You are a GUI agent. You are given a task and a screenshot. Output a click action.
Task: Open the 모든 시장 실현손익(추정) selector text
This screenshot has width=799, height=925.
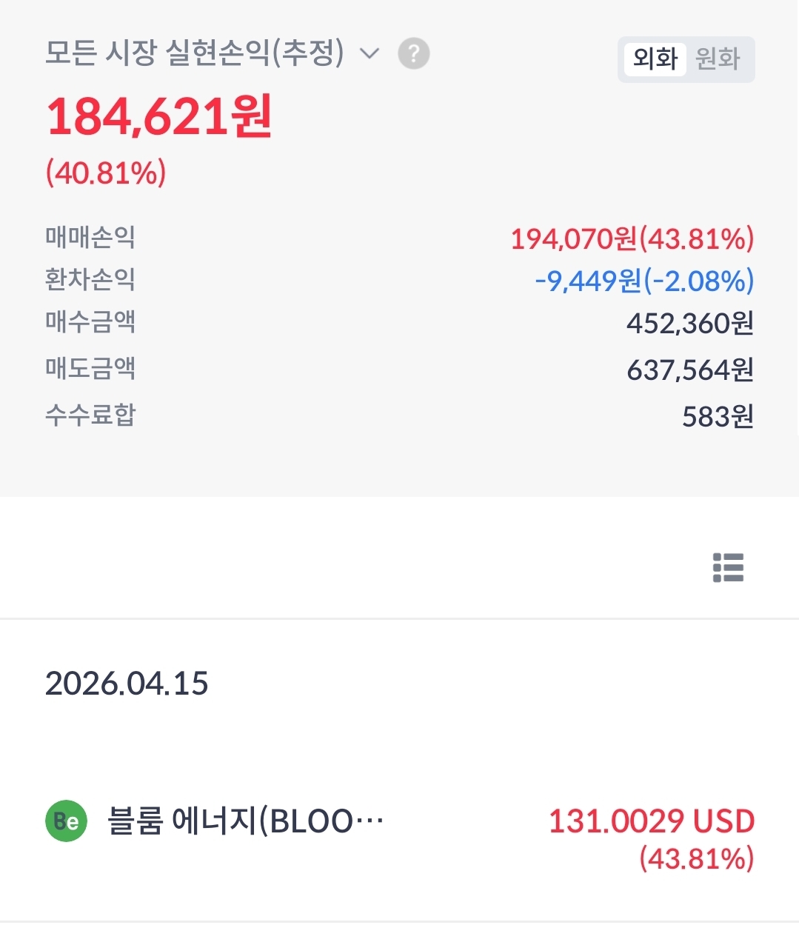[194, 53]
